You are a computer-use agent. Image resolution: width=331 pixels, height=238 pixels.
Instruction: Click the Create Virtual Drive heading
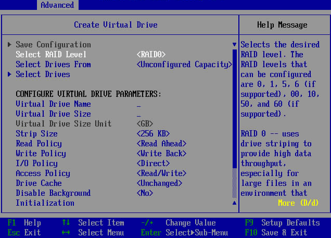point(116,25)
